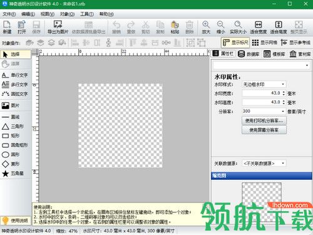This screenshot has width=313, height=235.
Task: Export as image with 导出为图片
Action: pyautogui.click(x=58, y=27)
